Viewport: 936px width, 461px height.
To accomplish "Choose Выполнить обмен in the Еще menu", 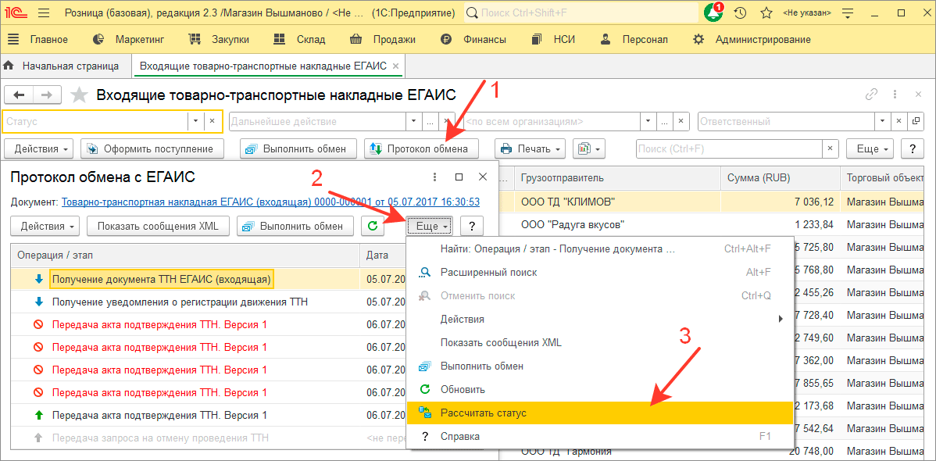I will coord(600,366).
